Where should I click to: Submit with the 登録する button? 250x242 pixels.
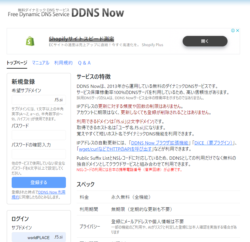point(39,182)
